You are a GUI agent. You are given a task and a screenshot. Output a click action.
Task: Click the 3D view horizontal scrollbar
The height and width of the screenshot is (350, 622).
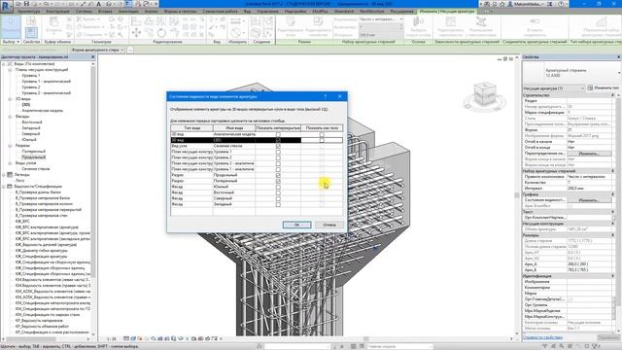point(366,339)
